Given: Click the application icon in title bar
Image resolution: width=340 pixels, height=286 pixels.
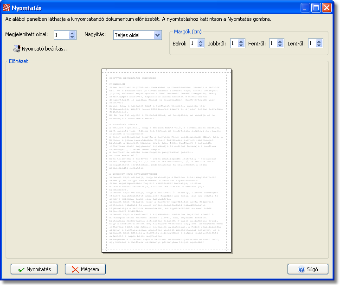Looking at the screenshot, I should [x=6, y=7].
